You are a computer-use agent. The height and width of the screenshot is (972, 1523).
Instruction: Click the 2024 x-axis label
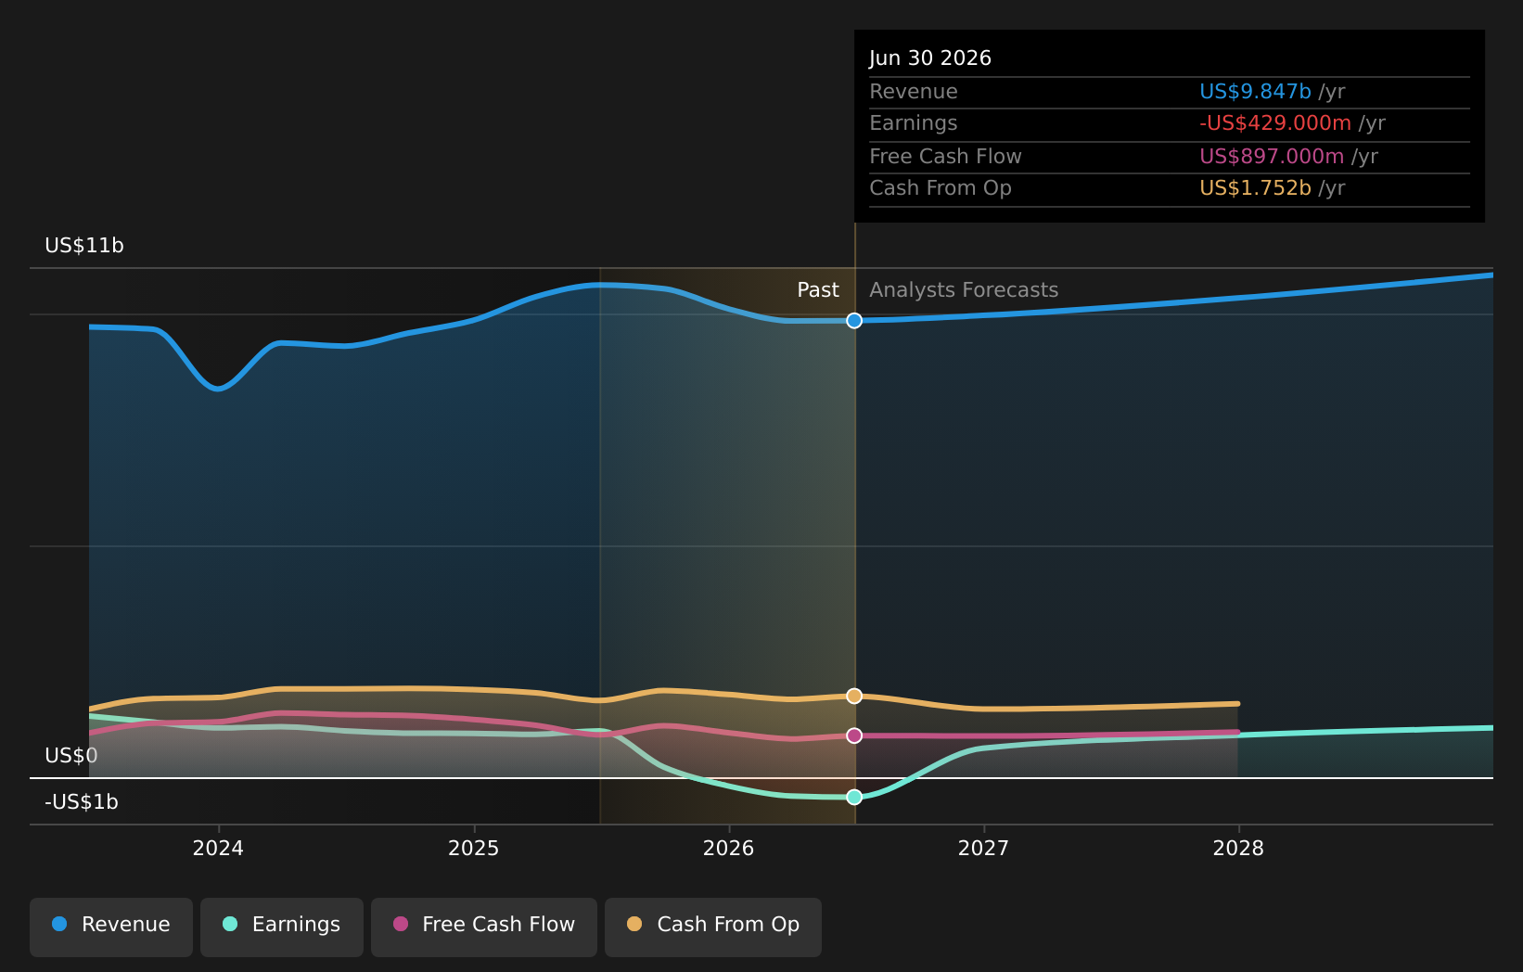click(218, 849)
